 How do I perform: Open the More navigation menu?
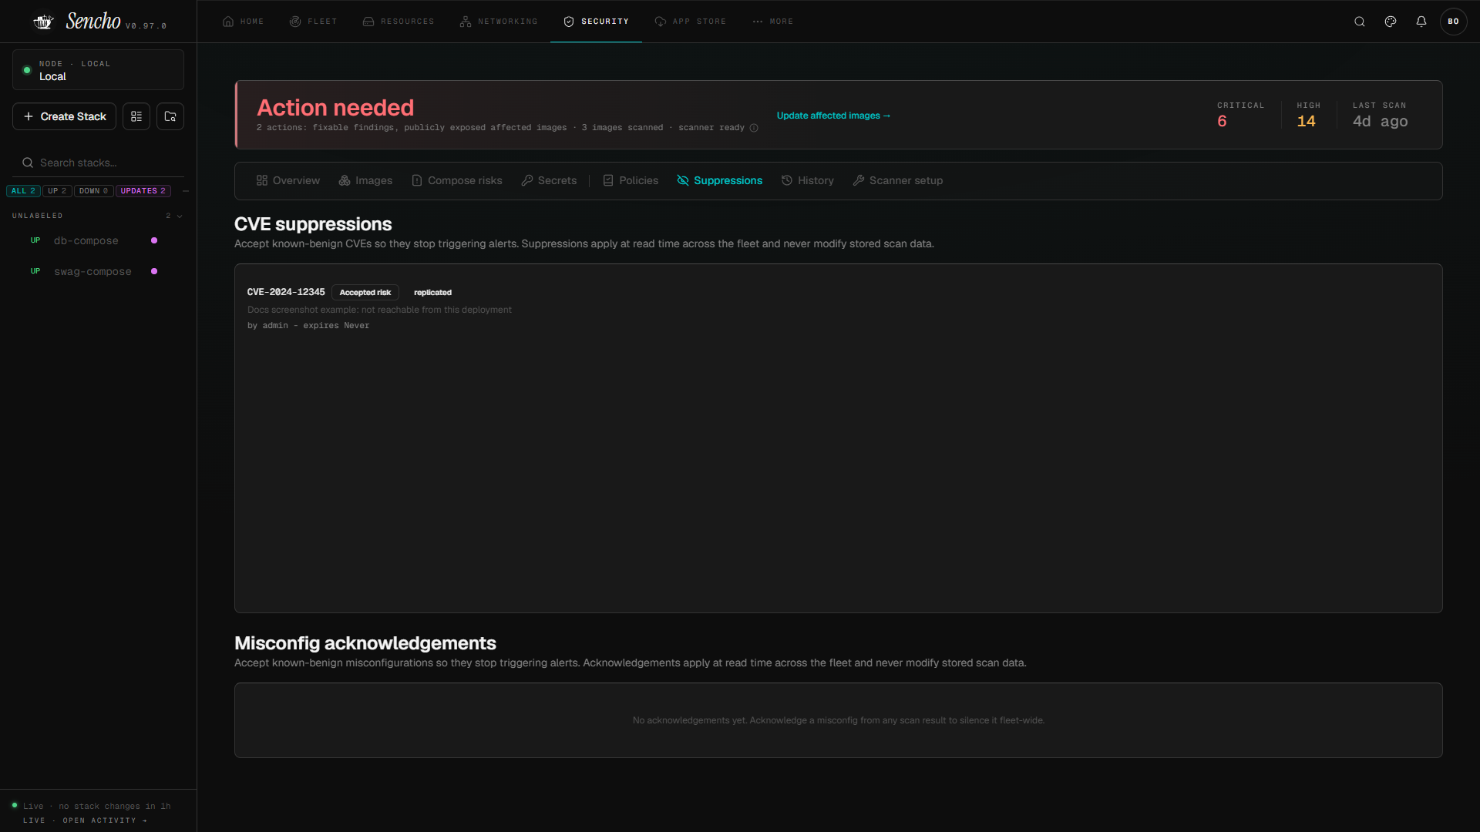772,22
